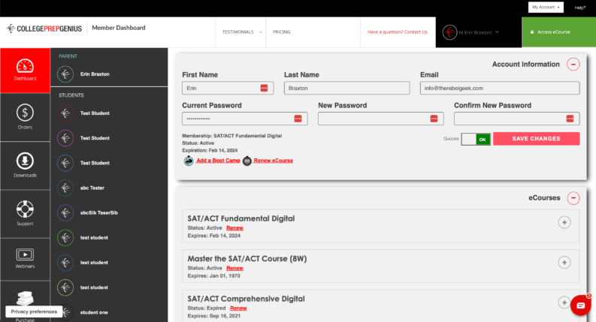596x322 pixels.
Task: Click Erin Braxton parent avatar icon
Action: coord(65,74)
